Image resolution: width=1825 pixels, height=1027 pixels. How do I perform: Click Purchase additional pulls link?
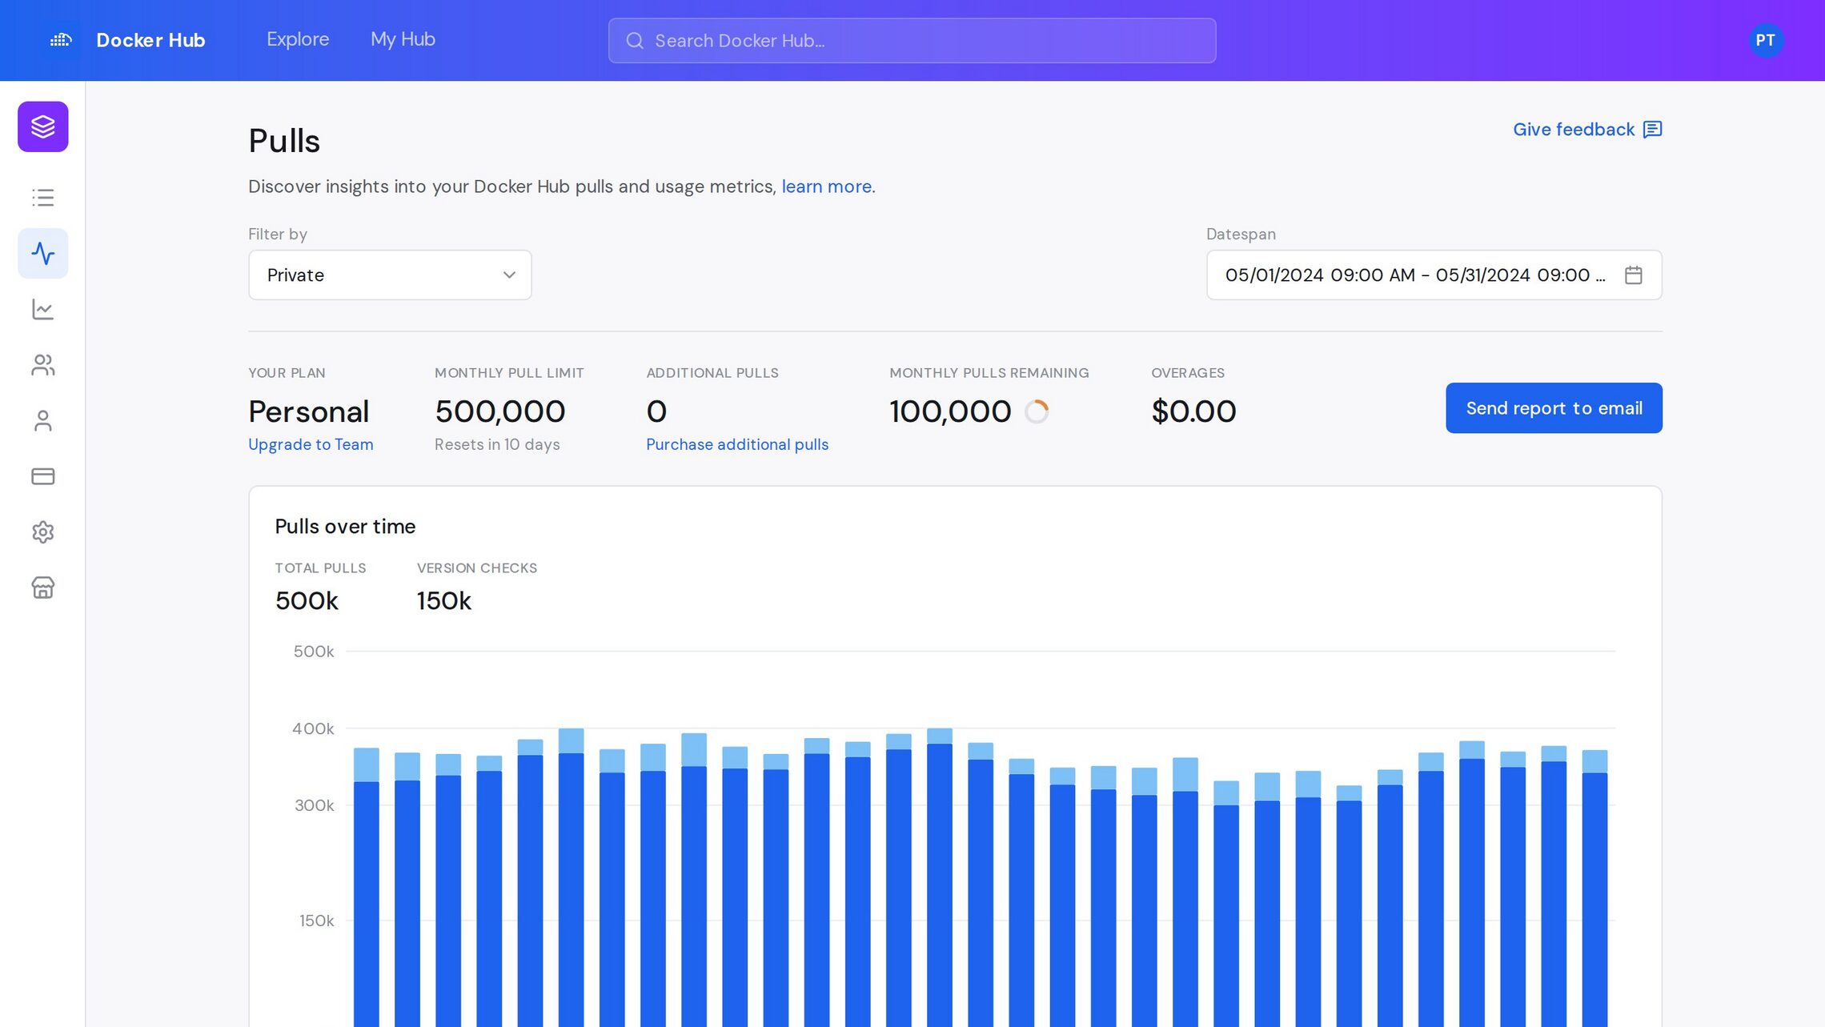737,444
